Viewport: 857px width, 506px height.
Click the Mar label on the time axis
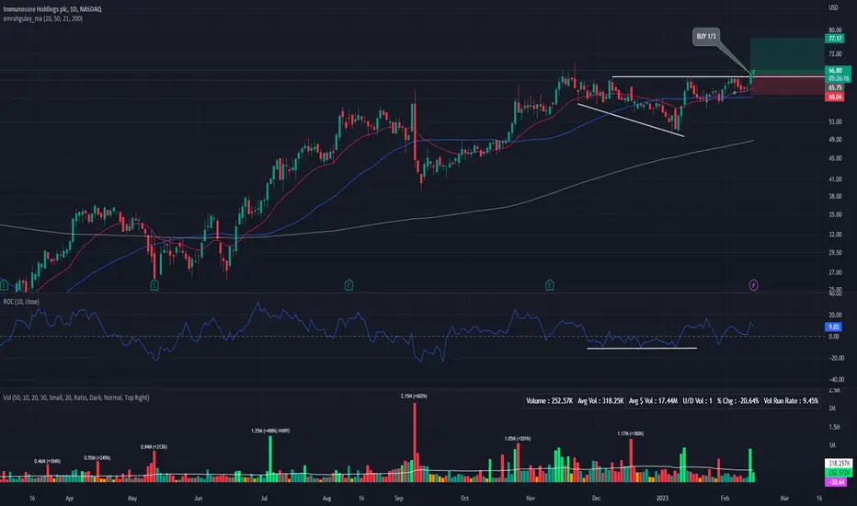click(784, 498)
